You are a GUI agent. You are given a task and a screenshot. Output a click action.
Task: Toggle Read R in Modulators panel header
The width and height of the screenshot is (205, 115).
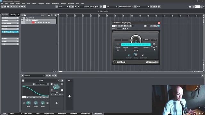47,75
